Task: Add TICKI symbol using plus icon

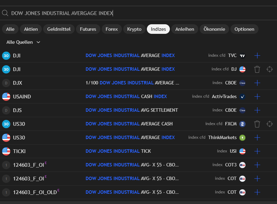Action: 257,151
